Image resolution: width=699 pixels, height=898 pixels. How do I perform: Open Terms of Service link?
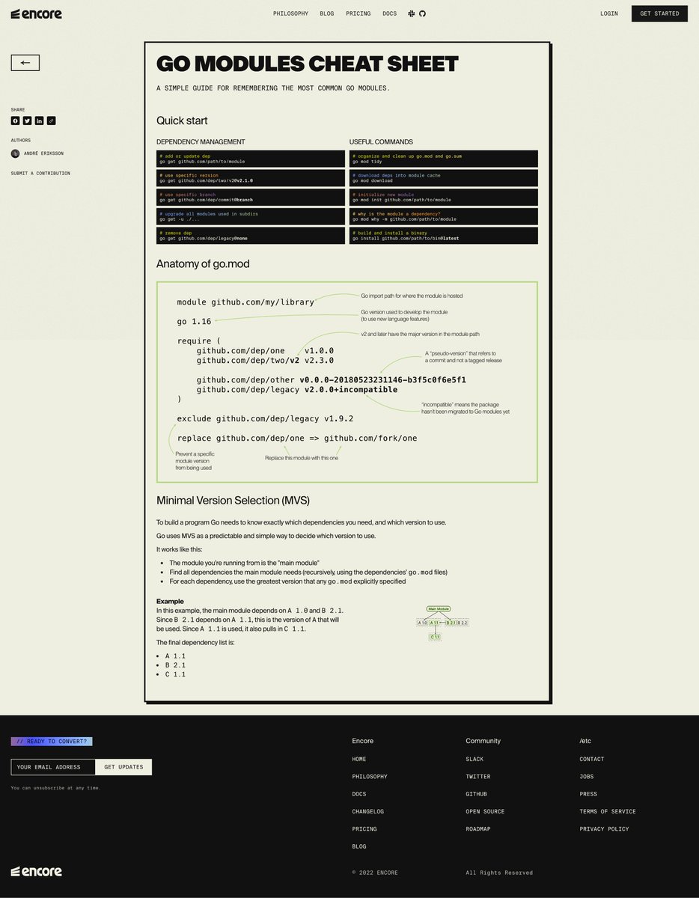(x=608, y=811)
